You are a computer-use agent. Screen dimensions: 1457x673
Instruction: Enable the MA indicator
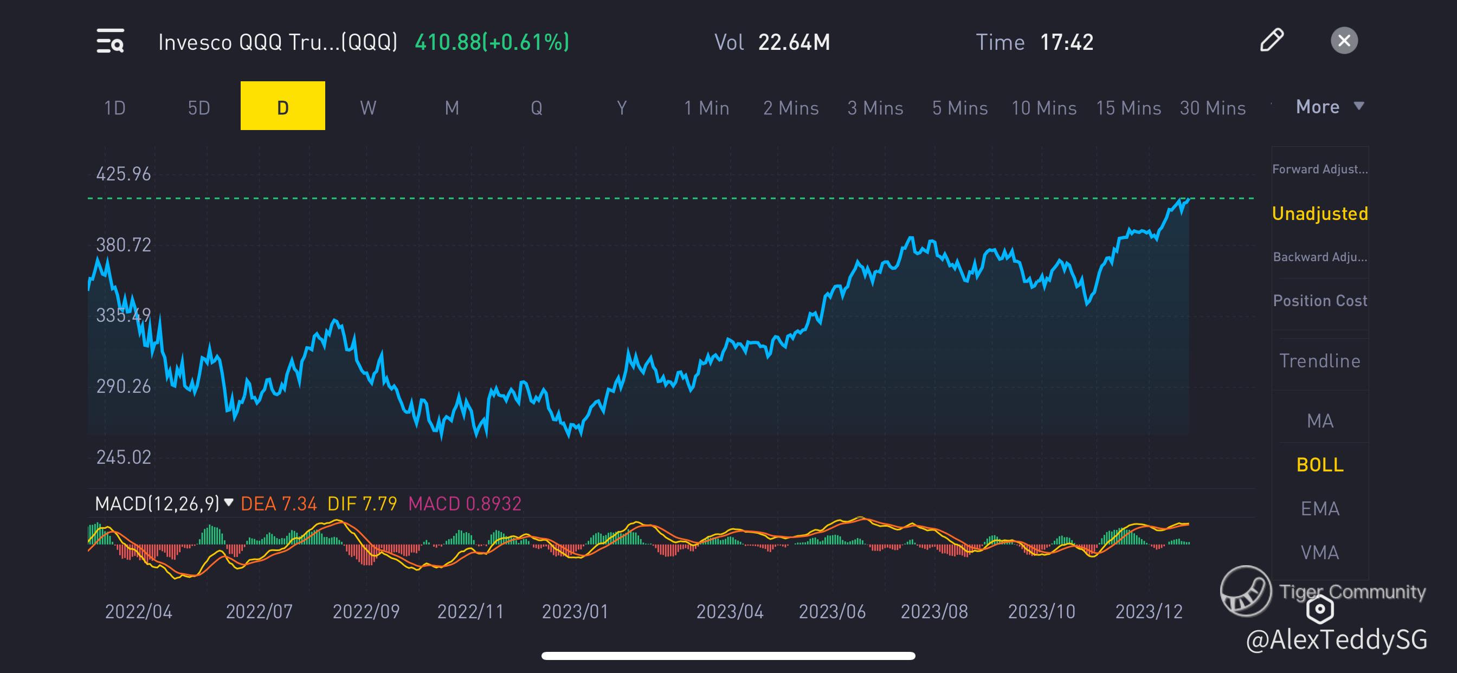tap(1319, 421)
